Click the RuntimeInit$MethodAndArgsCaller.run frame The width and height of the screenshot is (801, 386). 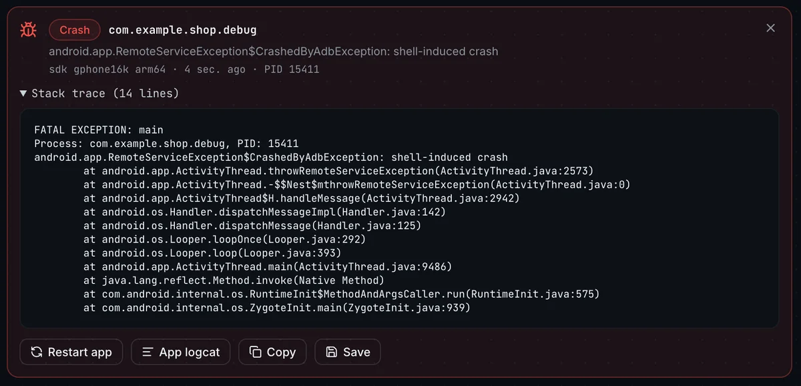(342, 295)
